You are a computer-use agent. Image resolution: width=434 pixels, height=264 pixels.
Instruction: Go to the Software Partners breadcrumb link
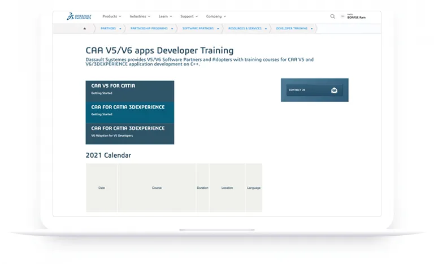click(198, 28)
